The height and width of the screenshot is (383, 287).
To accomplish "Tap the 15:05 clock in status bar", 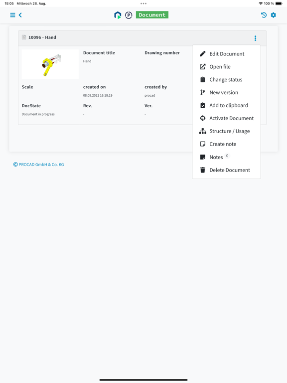I will (9, 3).
